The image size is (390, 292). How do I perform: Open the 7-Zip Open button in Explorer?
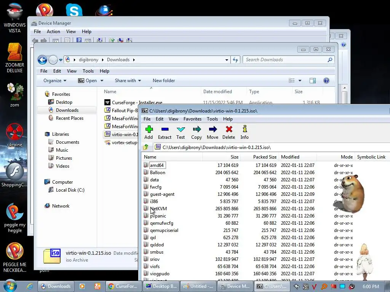click(x=87, y=81)
